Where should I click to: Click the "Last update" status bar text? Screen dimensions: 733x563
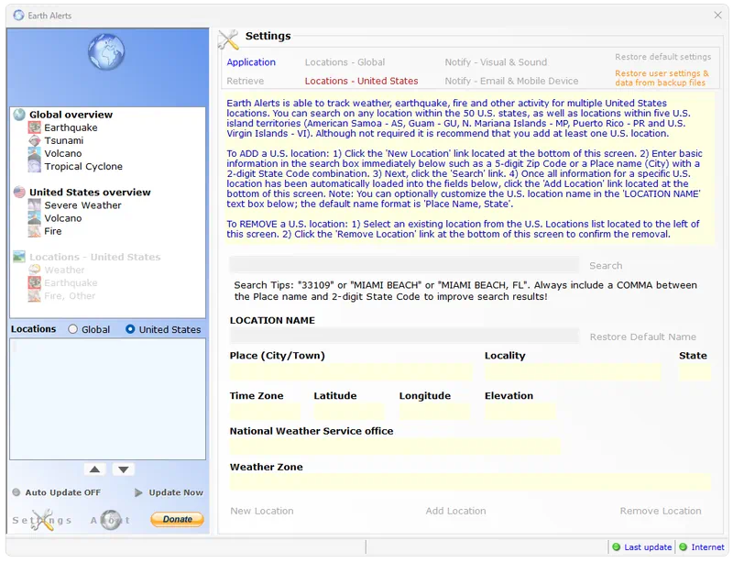(648, 547)
